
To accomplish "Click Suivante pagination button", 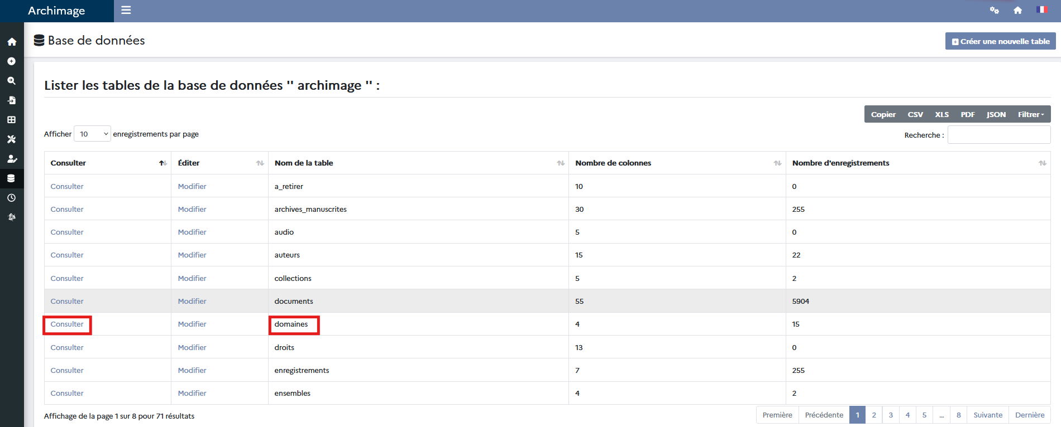I will pos(987,415).
